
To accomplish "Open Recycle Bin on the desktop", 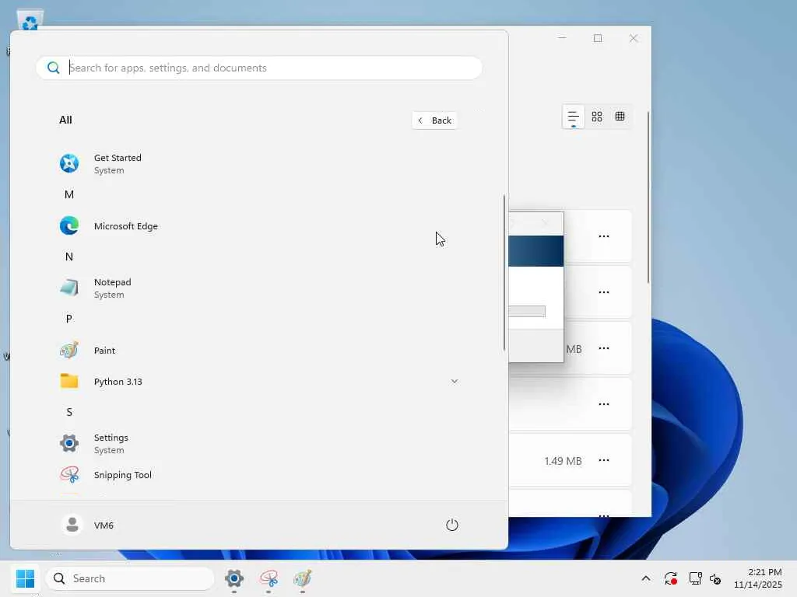I will (30, 21).
